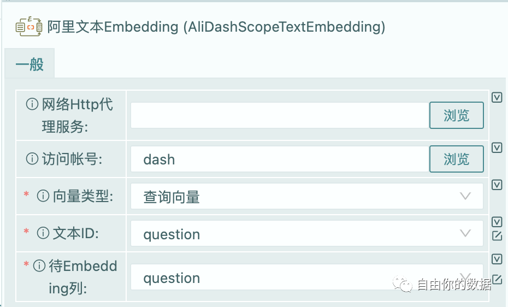
Task: Toggle the variable checkbox for 文本ID row
Action: coord(497,222)
